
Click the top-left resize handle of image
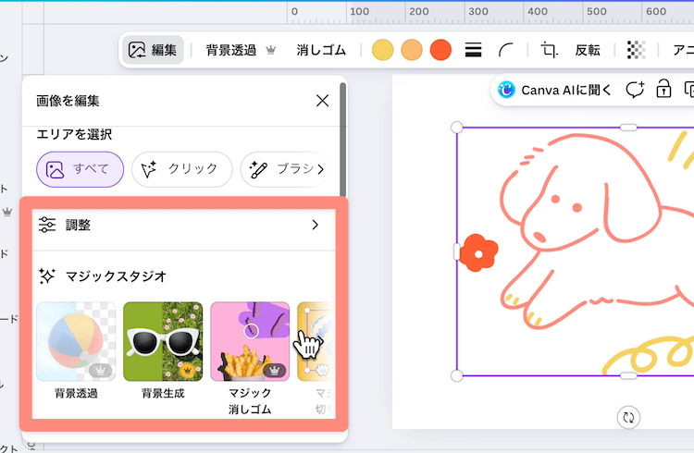457,128
